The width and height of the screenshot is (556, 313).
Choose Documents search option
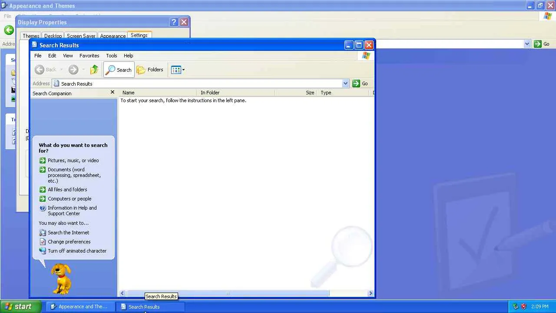point(74,175)
